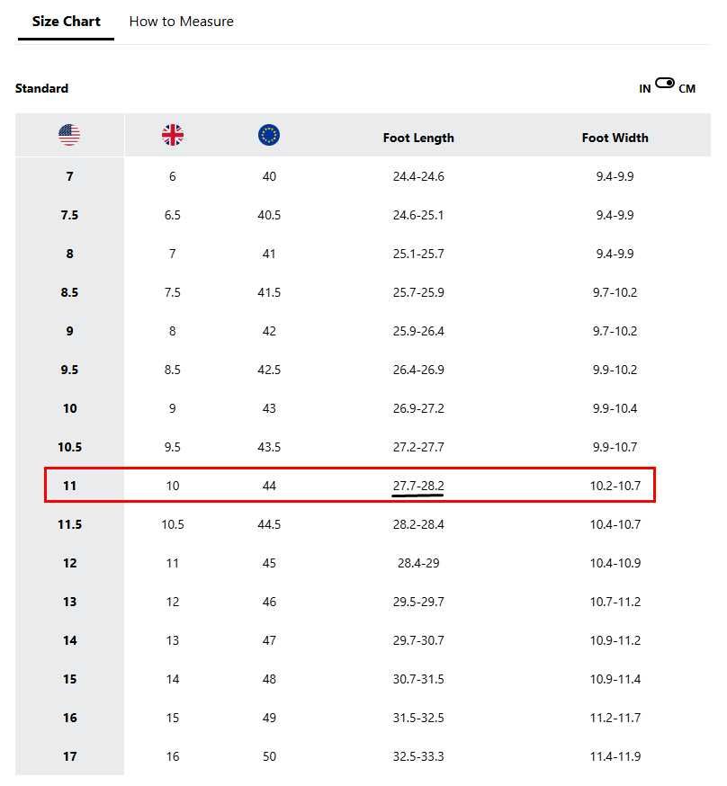Viewport: 727px width, 786px height.
Task: Select the CM unit label
Action: pos(687,89)
